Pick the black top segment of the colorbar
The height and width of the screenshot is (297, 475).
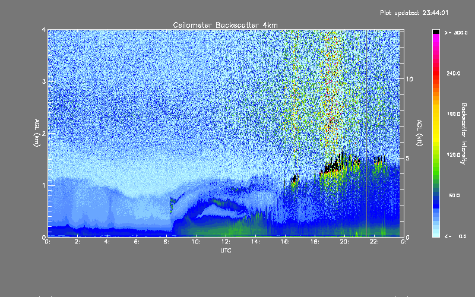(436, 31)
